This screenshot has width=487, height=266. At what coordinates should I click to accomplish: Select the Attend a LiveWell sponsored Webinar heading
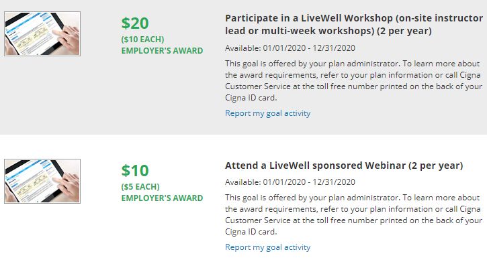click(x=344, y=165)
